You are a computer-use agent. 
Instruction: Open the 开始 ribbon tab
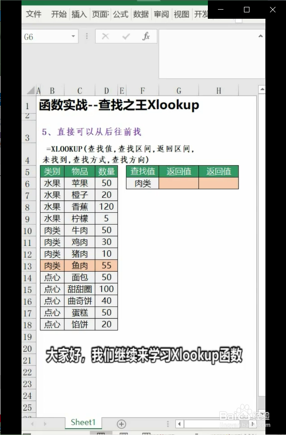click(59, 14)
